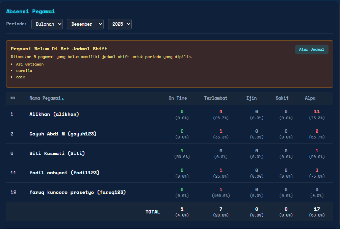Open the 2025 year selector
The height and width of the screenshot is (229, 340).
point(120,24)
